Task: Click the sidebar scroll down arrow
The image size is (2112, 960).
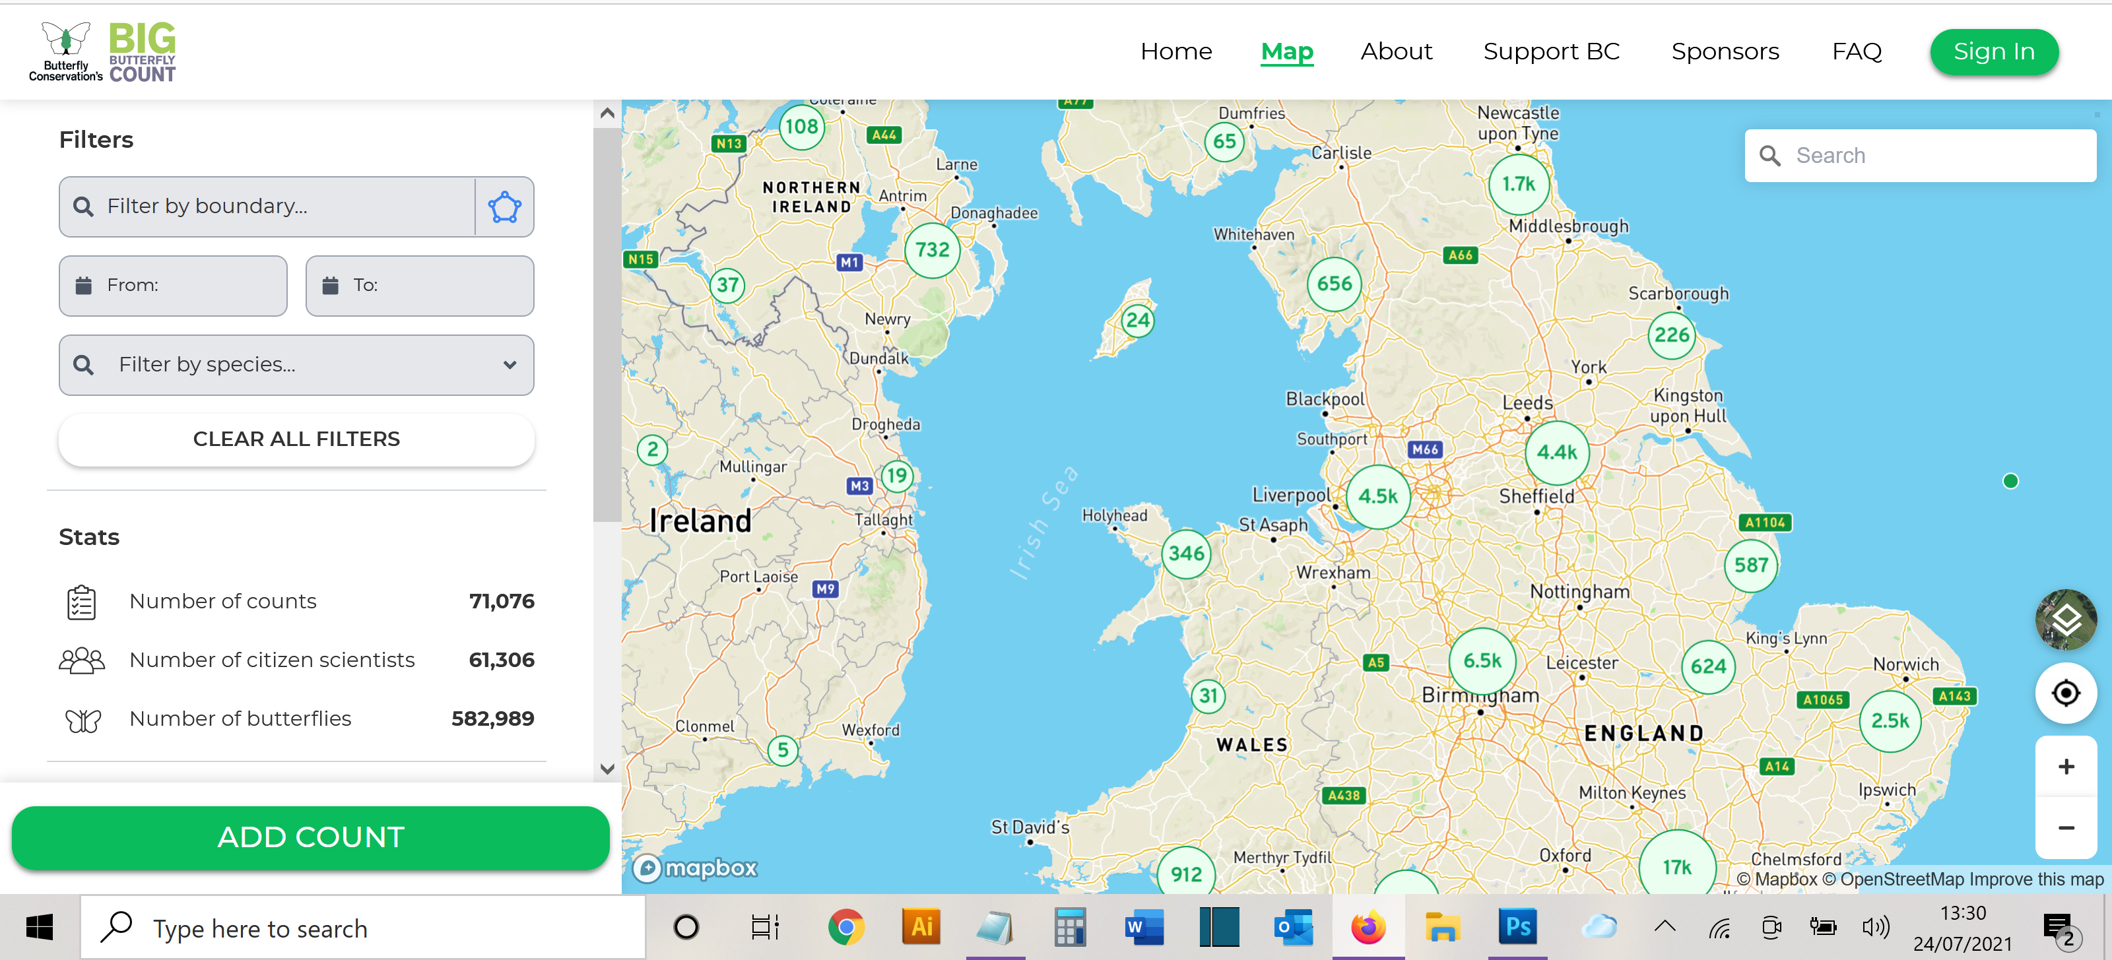Action: pyautogui.click(x=607, y=769)
